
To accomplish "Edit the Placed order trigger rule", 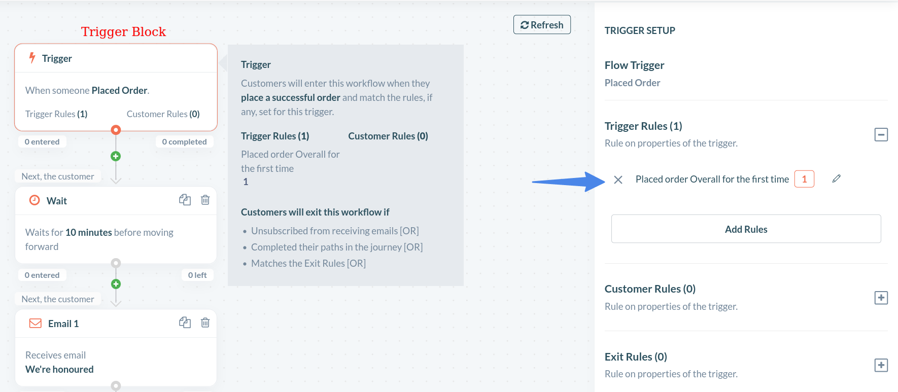I will pyautogui.click(x=837, y=179).
